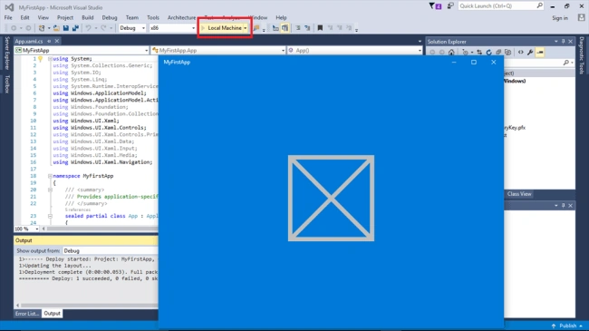Open the Show output from Debug dropdown

(x=110, y=250)
